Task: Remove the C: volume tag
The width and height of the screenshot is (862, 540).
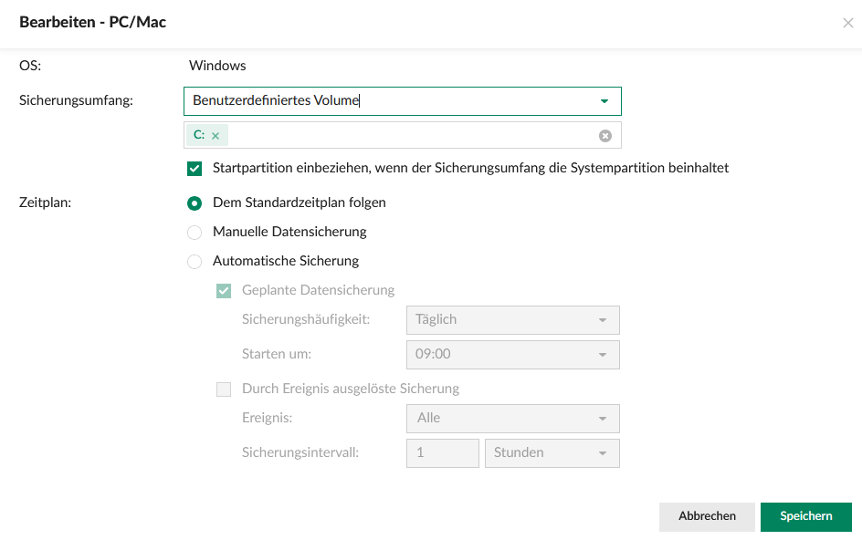Action: 215,136
